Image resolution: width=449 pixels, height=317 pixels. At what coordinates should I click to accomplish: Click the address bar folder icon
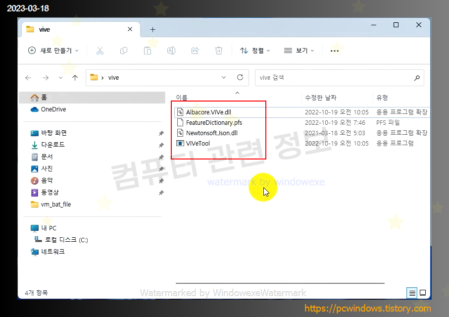click(x=94, y=77)
